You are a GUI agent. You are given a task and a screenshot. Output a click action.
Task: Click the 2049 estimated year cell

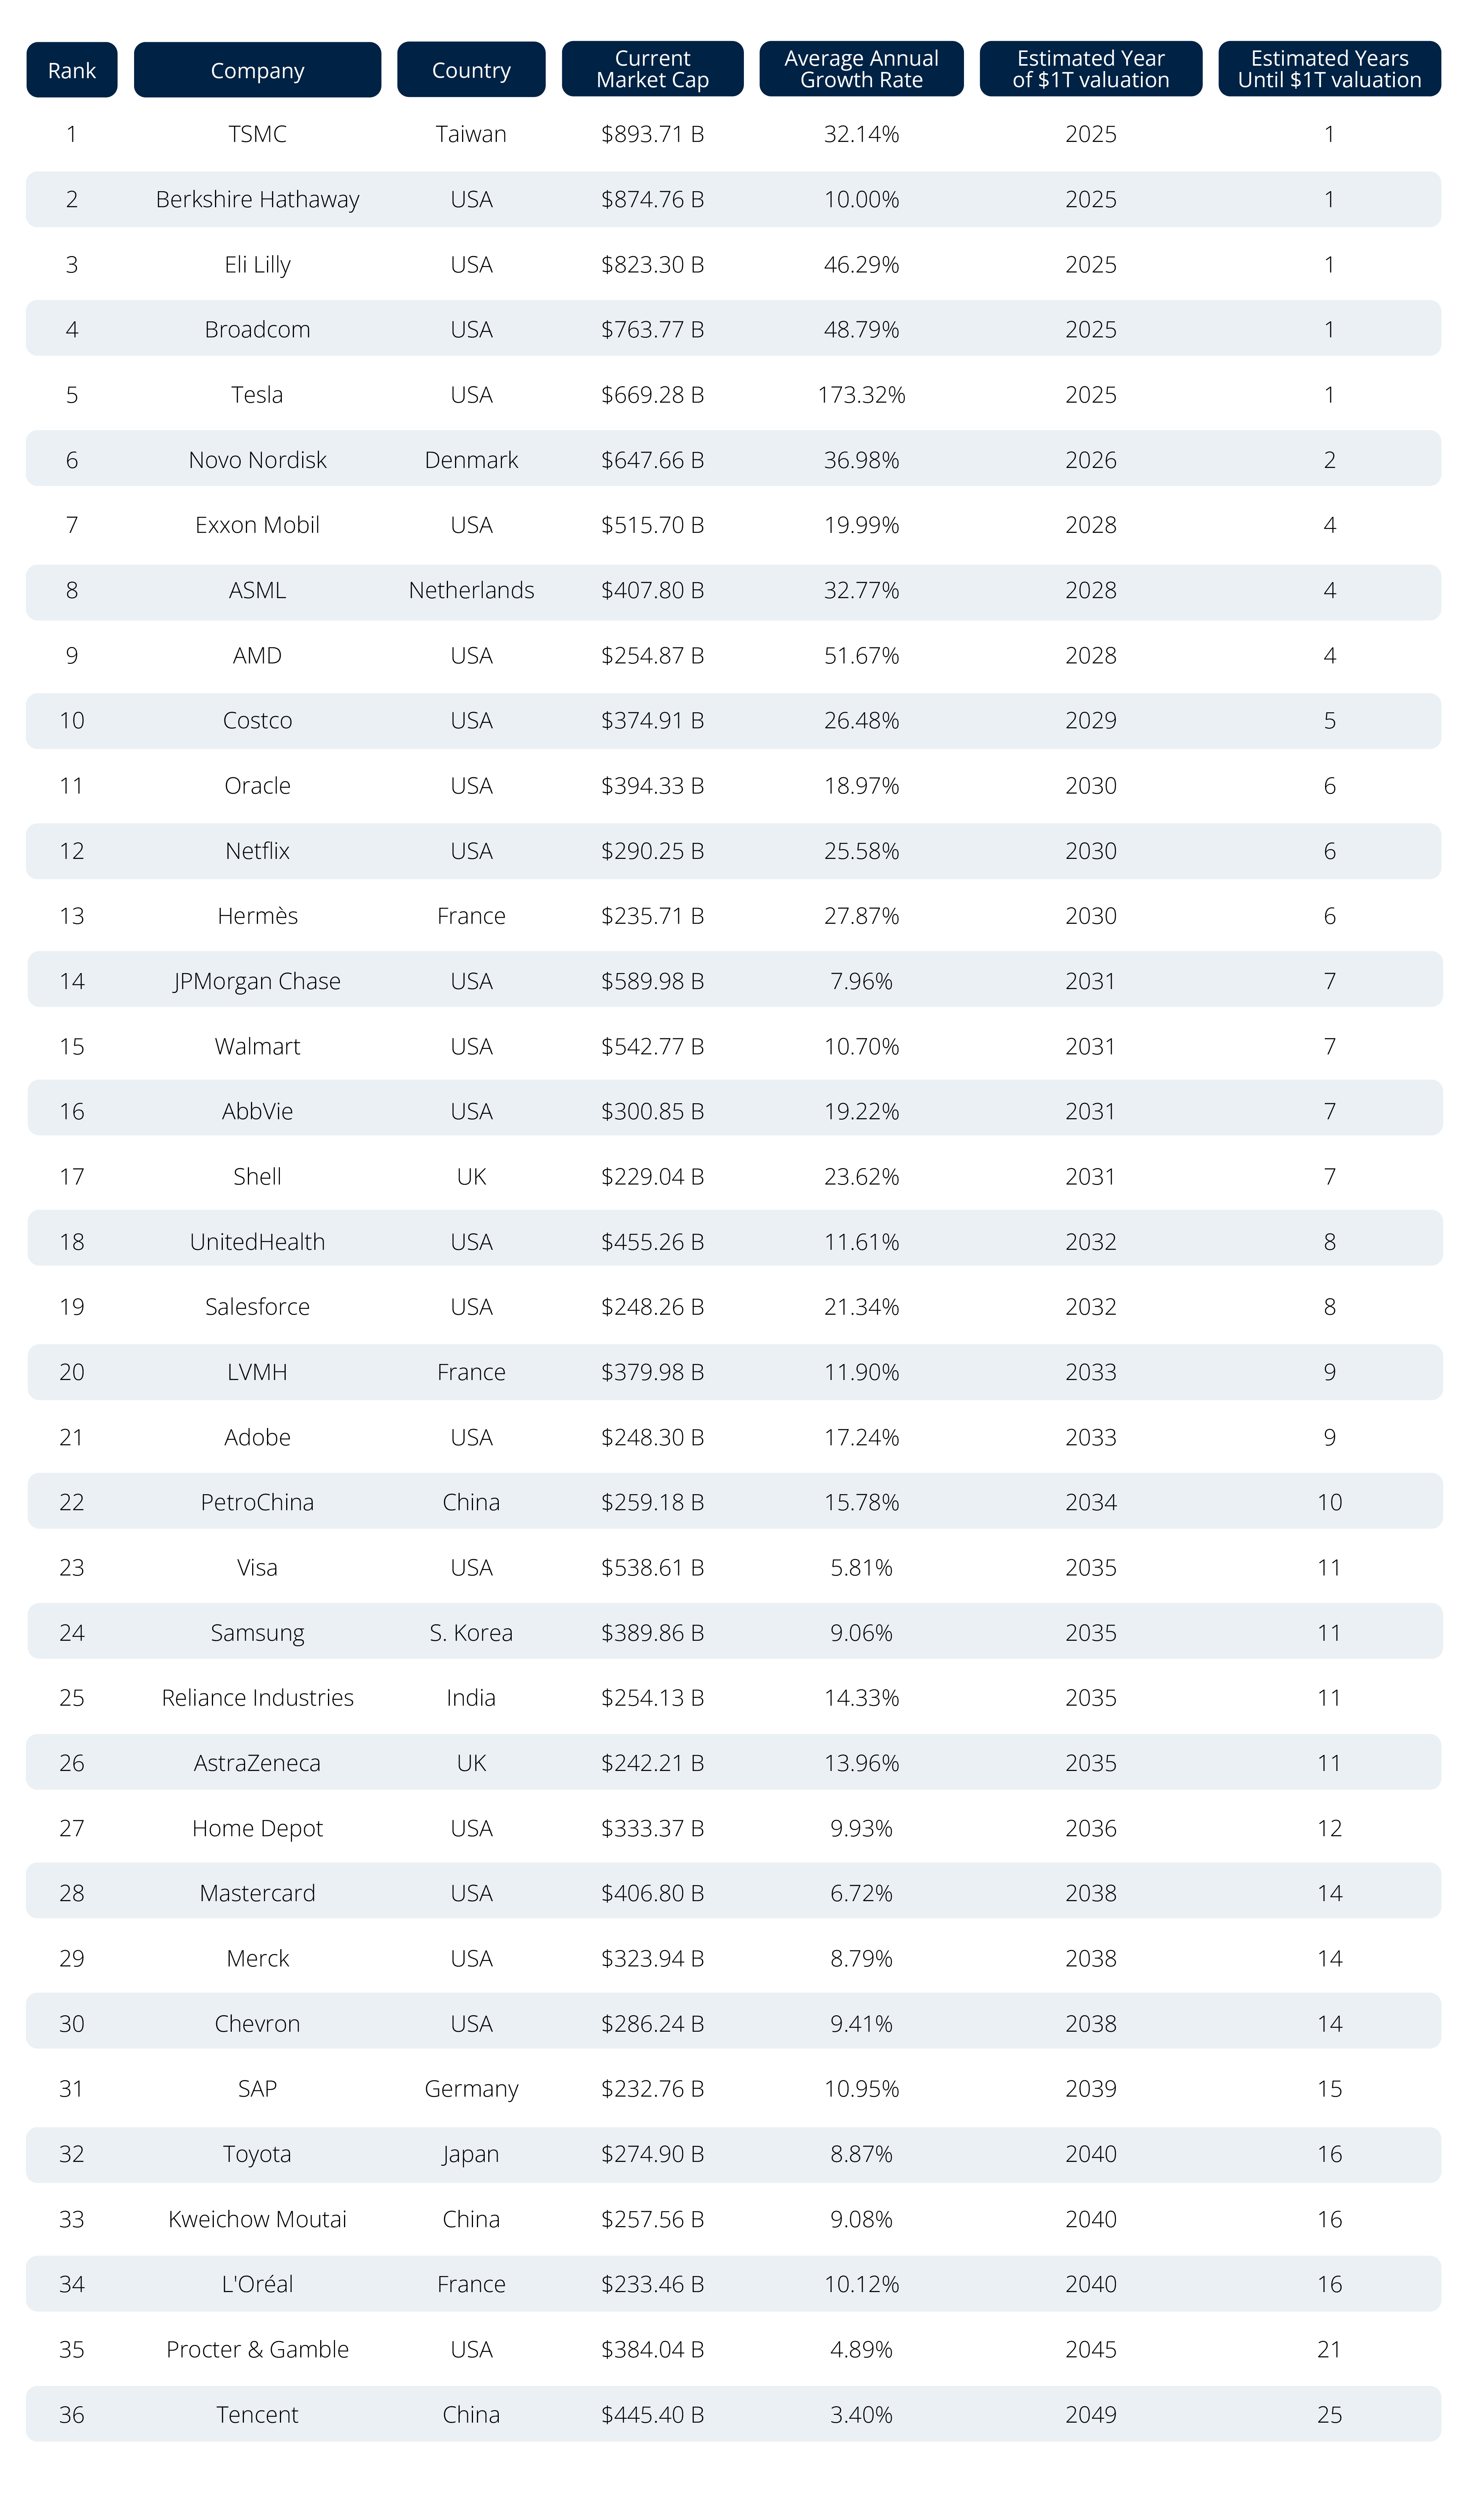click(x=1090, y=2414)
